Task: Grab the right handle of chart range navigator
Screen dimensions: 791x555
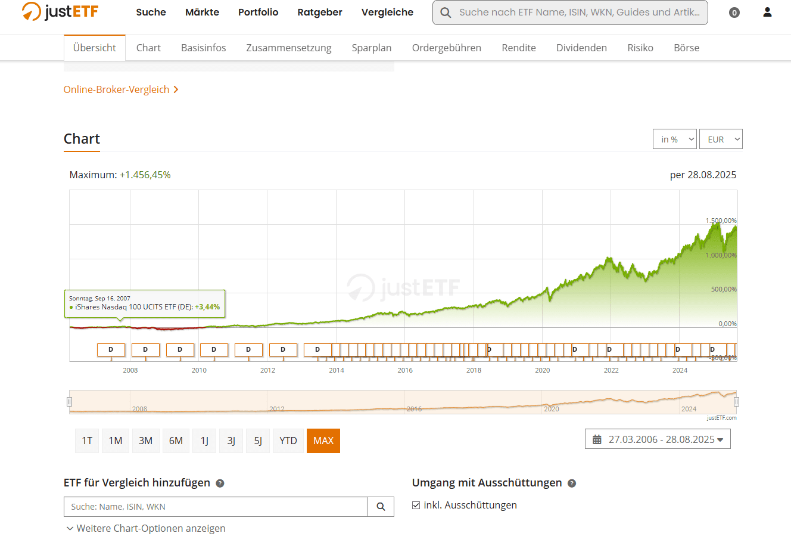Action: click(x=736, y=402)
